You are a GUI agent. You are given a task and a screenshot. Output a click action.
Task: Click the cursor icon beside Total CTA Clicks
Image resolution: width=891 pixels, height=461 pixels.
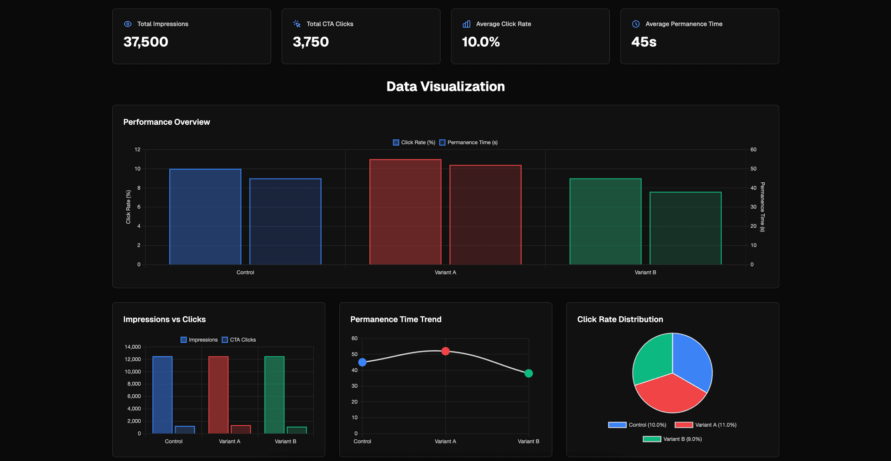[297, 24]
